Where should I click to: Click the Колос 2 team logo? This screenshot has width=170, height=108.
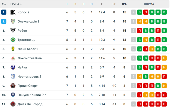coord(13,12)
